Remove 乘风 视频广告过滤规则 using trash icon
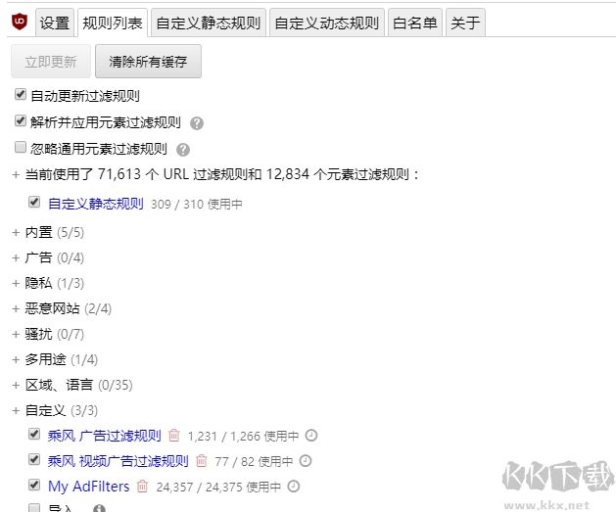 (x=201, y=460)
